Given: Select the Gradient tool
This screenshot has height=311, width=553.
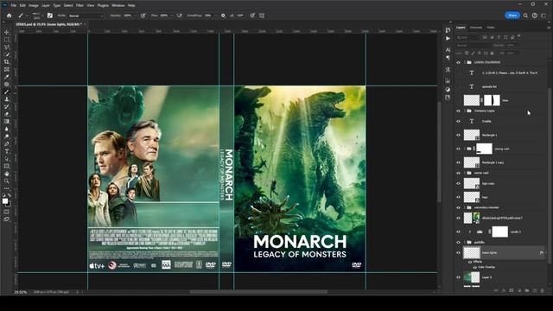Looking at the screenshot, I should point(7,121).
